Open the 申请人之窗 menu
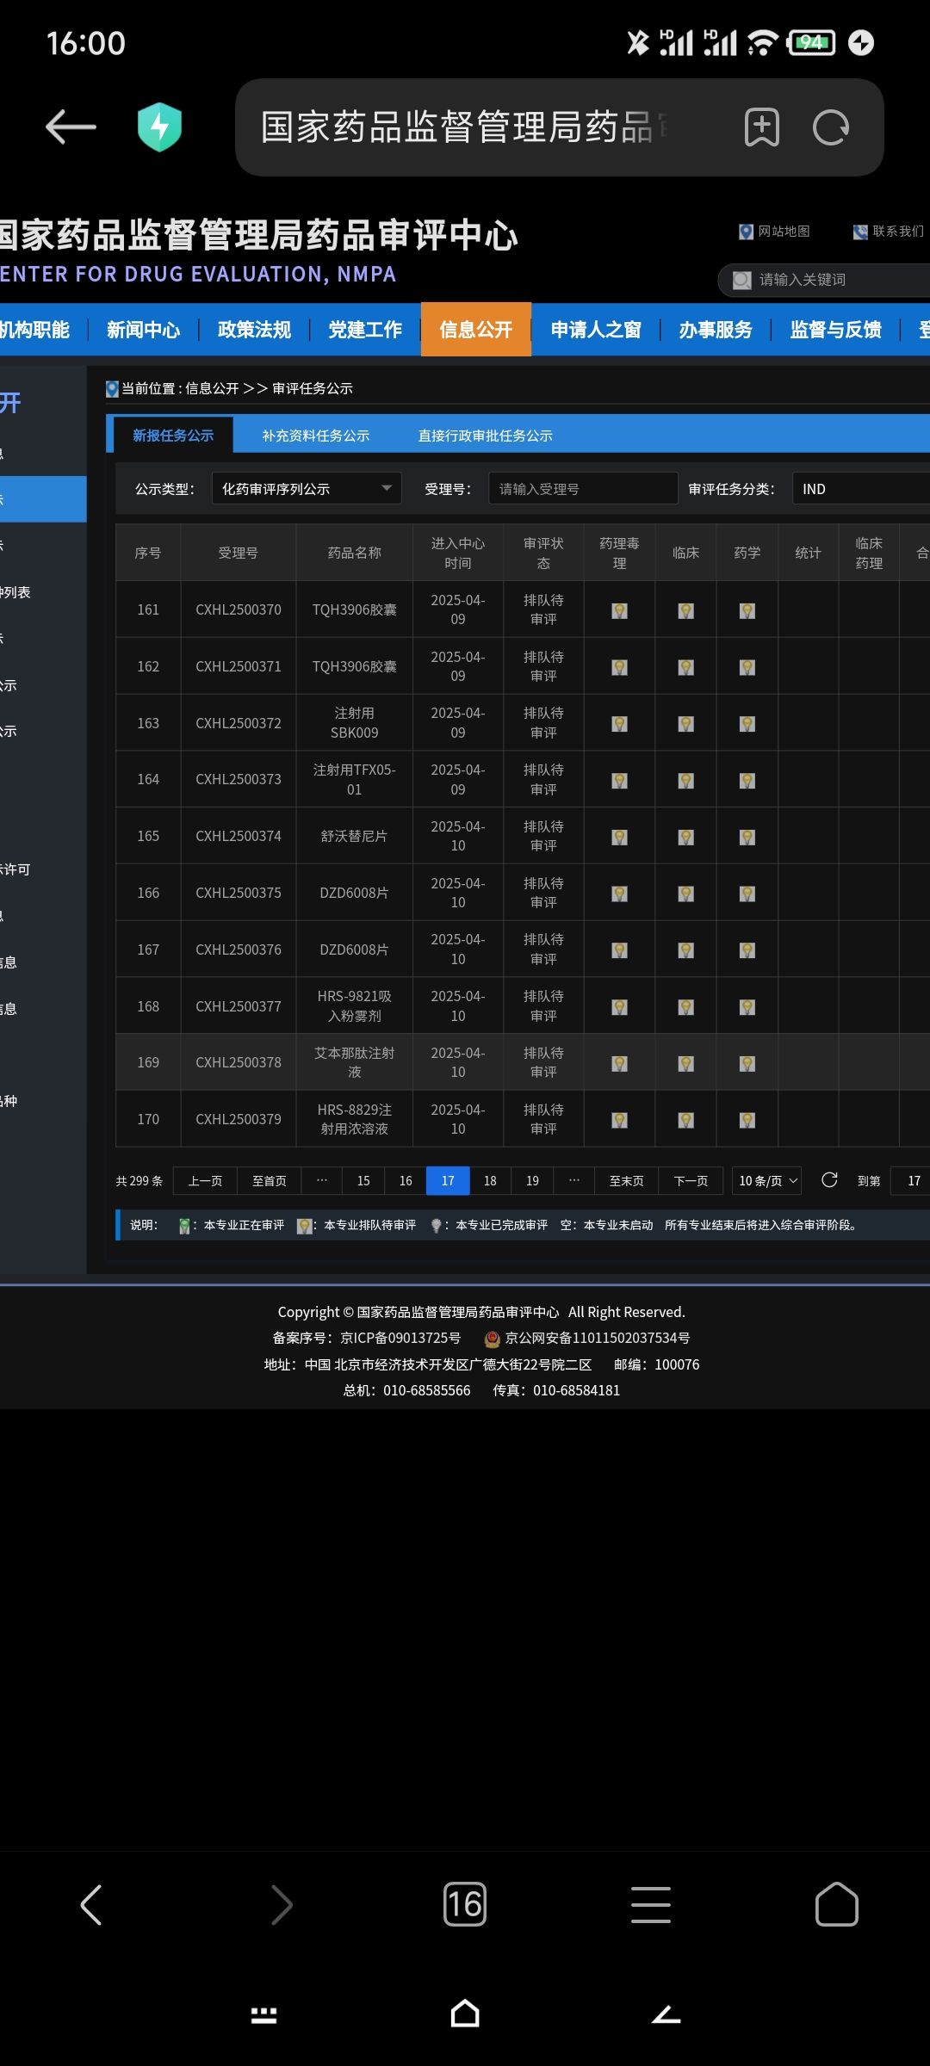 [596, 330]
